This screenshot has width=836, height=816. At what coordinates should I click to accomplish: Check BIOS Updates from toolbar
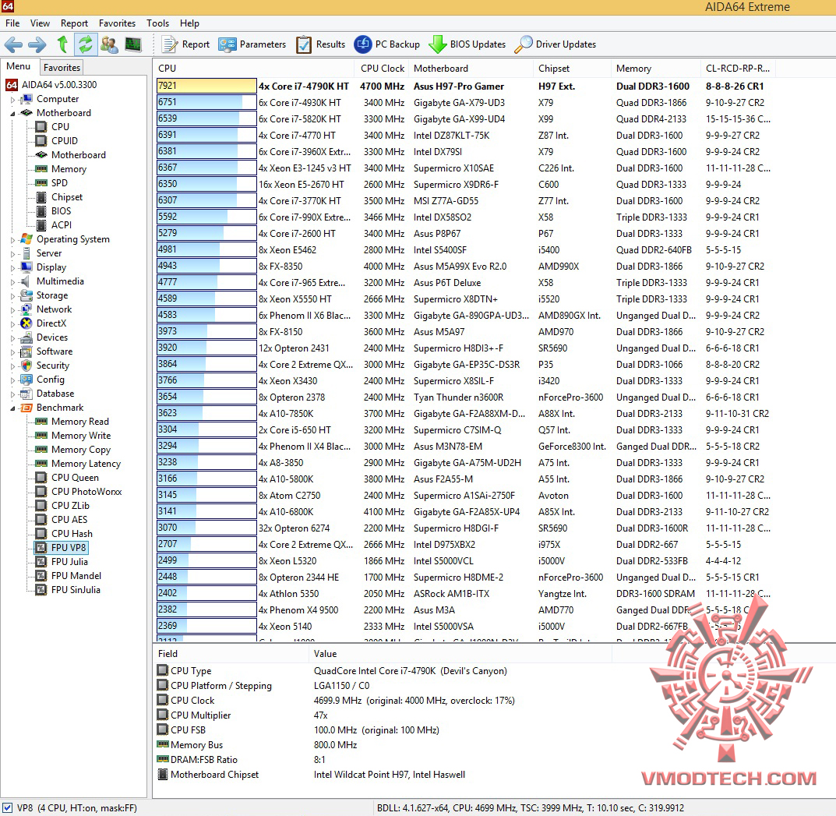467,44
